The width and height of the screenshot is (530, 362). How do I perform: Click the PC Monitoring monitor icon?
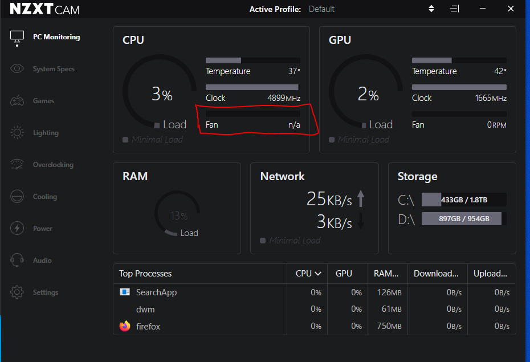tap(17, 37)
